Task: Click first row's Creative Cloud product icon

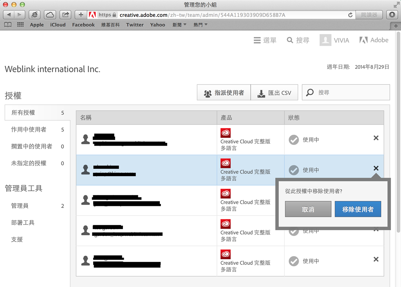Action: [226, 133]
